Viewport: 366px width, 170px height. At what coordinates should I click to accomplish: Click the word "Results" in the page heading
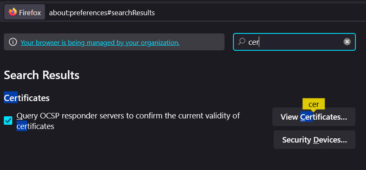[61, 75]
